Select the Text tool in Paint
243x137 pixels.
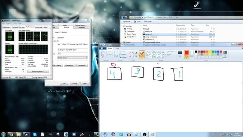[136, 53]
